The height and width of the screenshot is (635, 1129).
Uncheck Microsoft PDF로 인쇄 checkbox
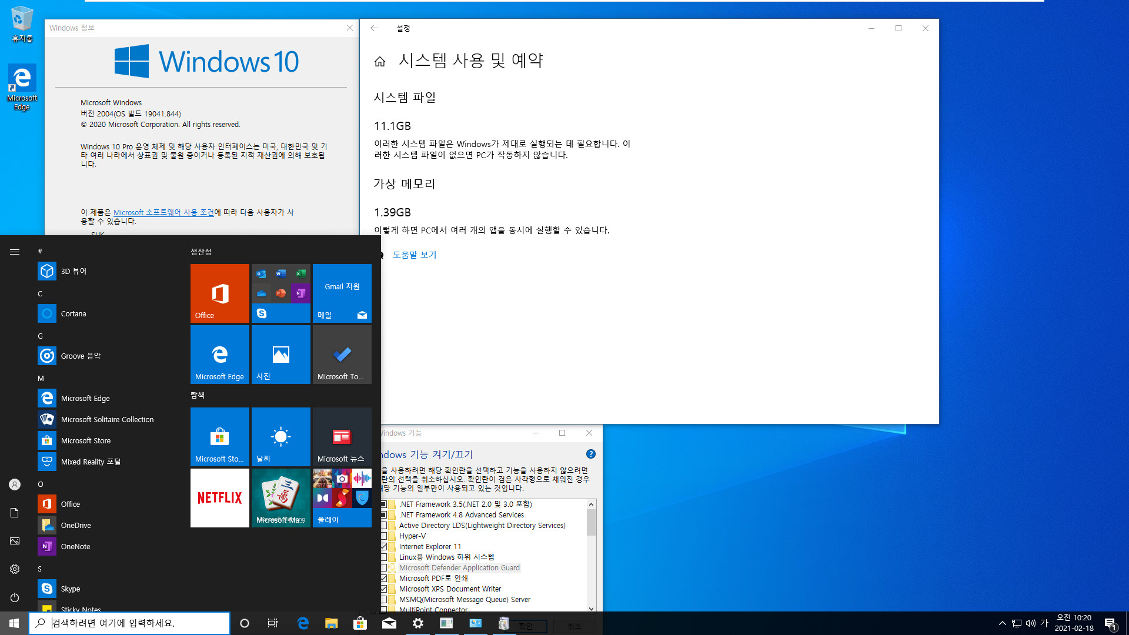(x=383, y=579)
